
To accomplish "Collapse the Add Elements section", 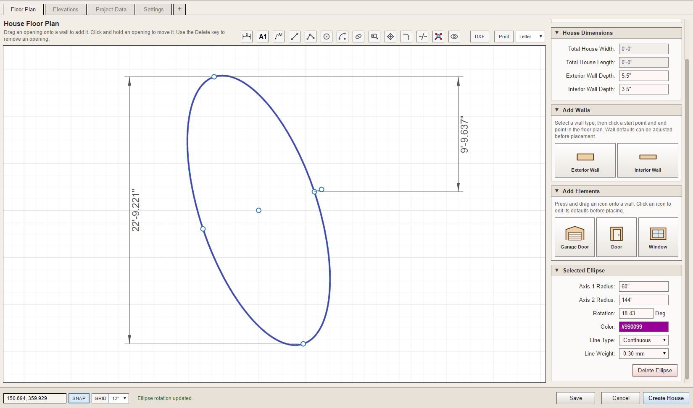I will (616, 191).
